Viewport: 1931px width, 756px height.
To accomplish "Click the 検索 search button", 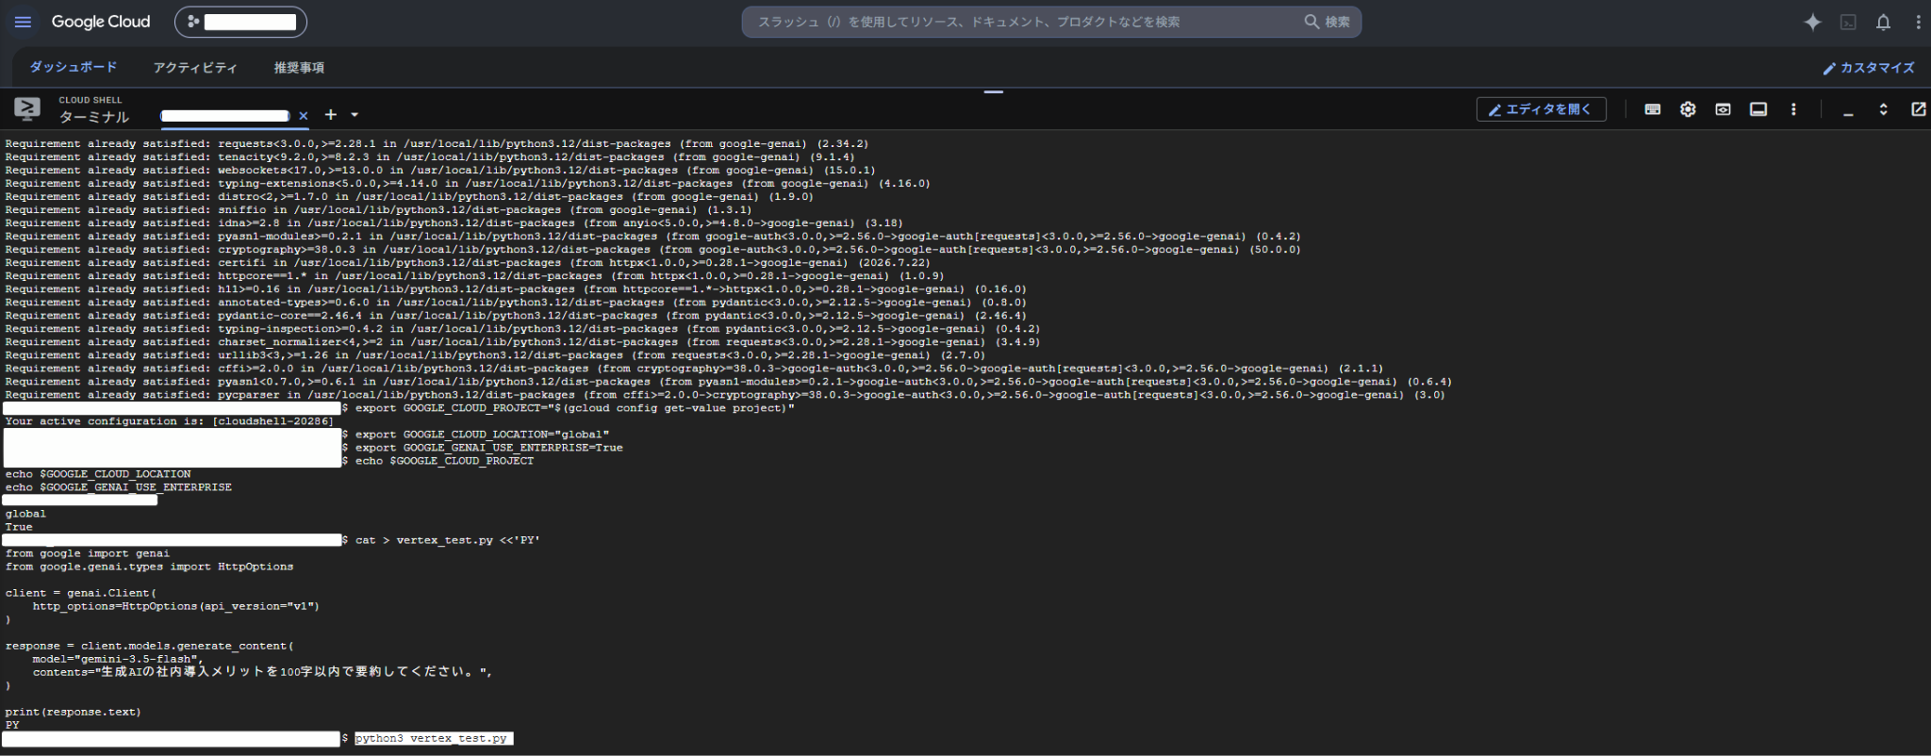I will click(1328, 22).
